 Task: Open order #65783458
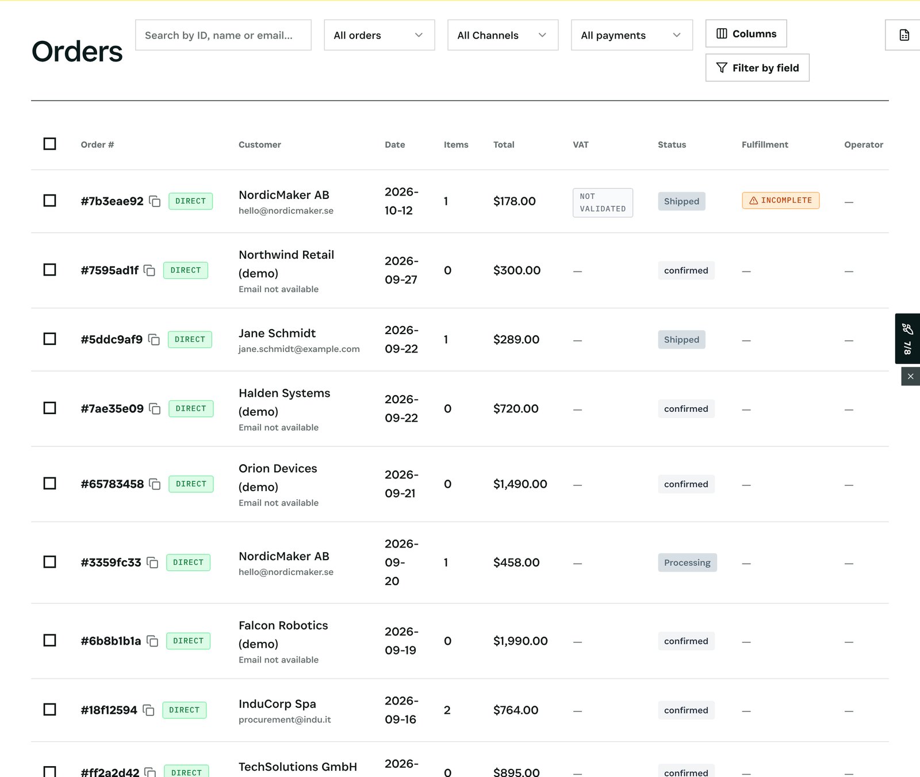(112, 484)
